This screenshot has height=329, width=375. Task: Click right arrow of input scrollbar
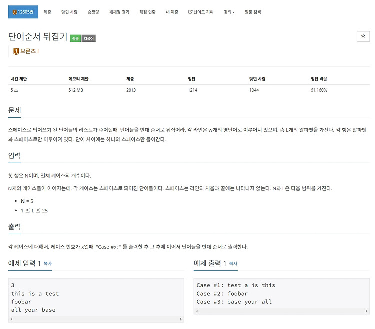click(x=181, y=319)
